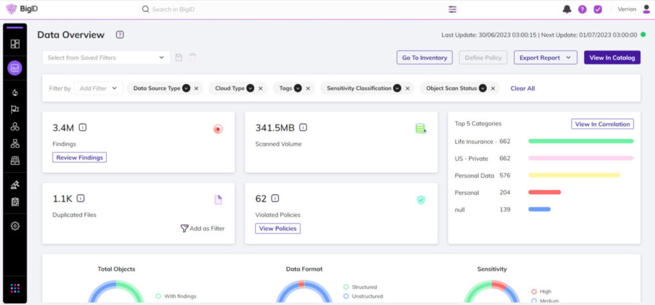The height and width of the screenshot is (305, 655).
Task: Click the settings gear in sidebar
Action: click(x=15, y=226)
